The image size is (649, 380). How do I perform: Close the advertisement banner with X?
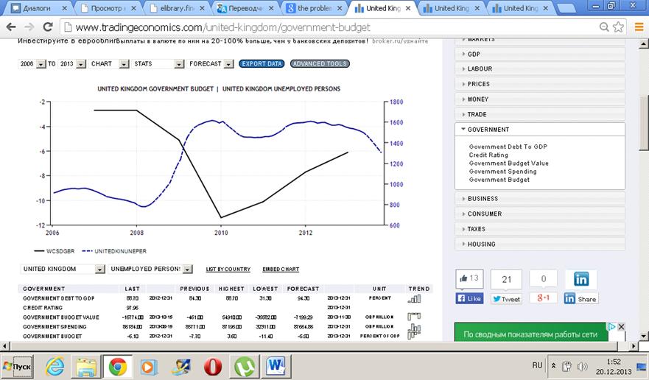coord(621,327)
